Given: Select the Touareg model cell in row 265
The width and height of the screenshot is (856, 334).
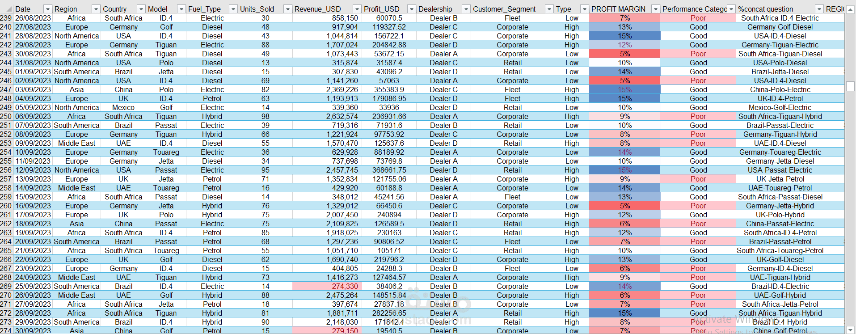Looking at the screenshot, I should click(x=166, y=250).
